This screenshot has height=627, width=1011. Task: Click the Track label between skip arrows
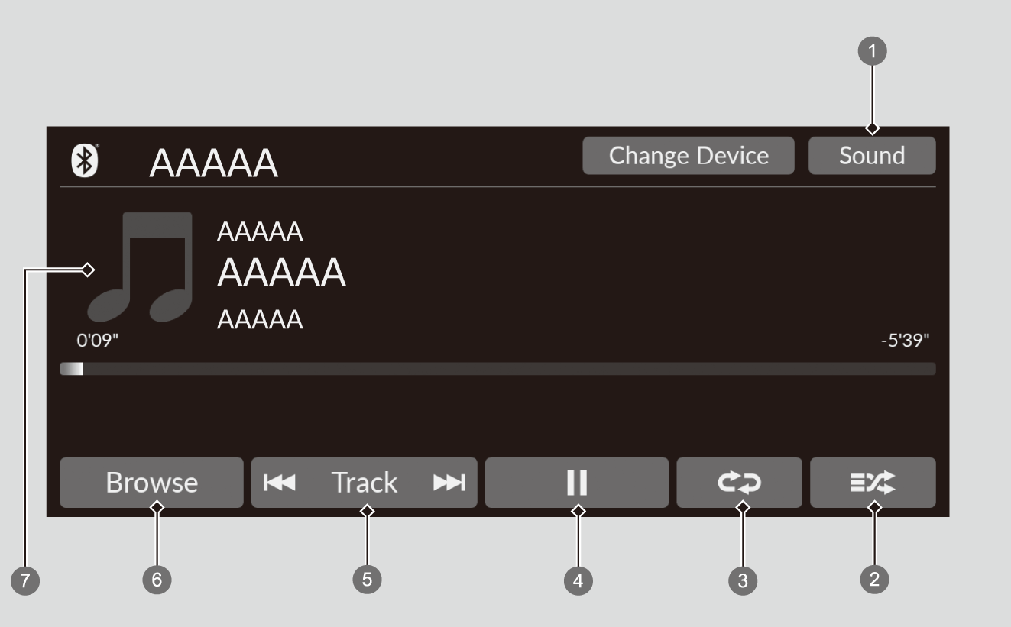point(364,483)
